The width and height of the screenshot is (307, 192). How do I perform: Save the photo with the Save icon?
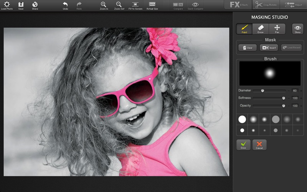tap(21, 4)
